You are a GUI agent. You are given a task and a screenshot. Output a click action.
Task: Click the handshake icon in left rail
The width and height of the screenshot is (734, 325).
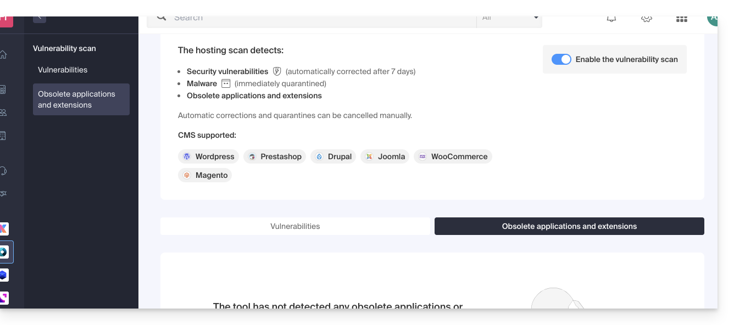coord(3,193)
